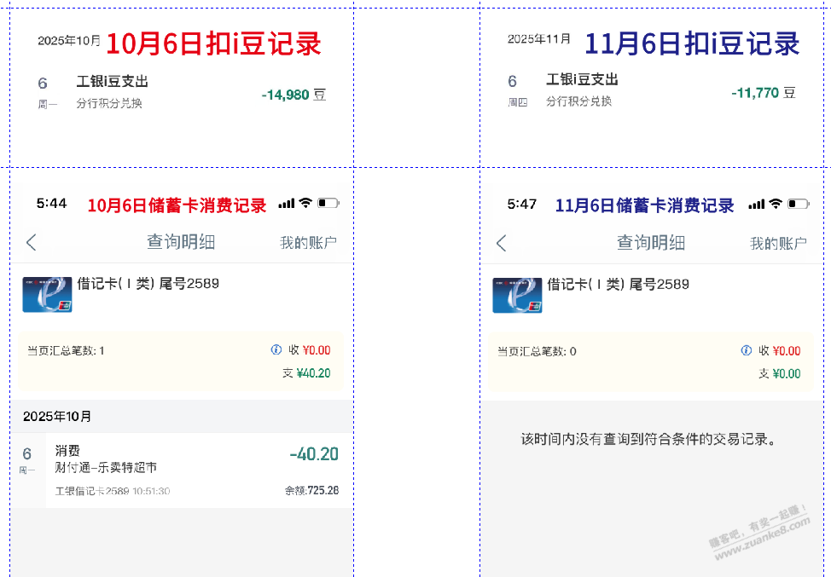Tap the back chevron on the 5:47 screen
This screenshot has width=831, height=577.
point(502,243)
